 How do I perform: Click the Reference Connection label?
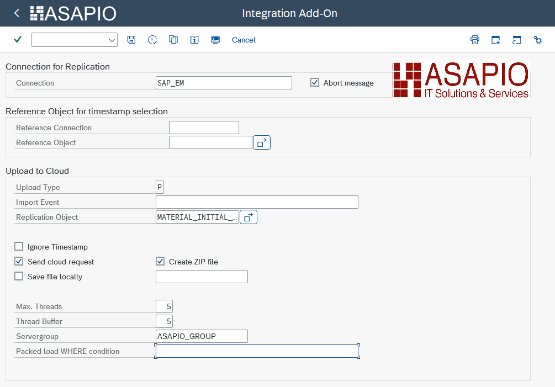(x=54, y=128)
